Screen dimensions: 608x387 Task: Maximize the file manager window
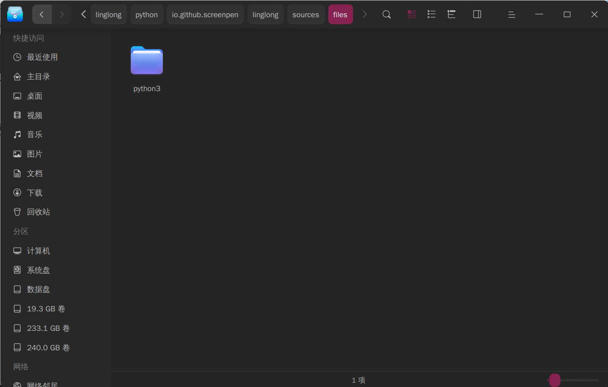tap(567, 14)
